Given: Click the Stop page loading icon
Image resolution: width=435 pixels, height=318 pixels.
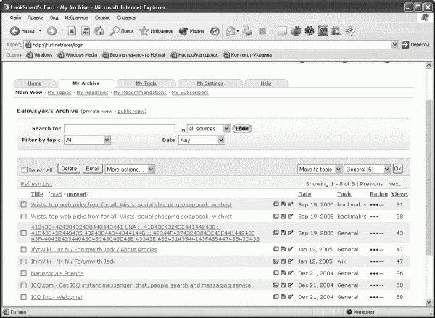Looking at the screenshot, I should point(72,31).
